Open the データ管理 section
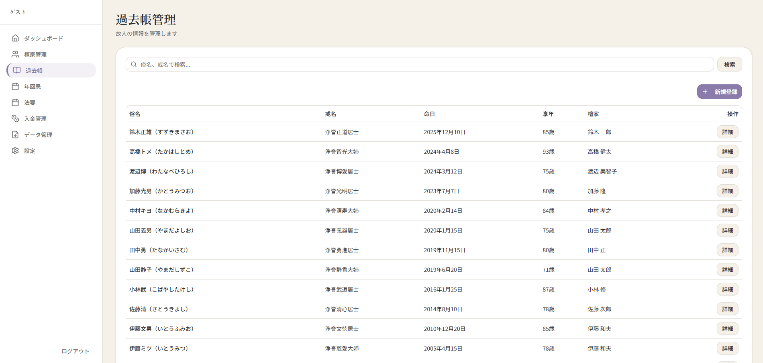The image size is (763, 363). click(x=38, y=135)
